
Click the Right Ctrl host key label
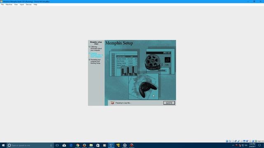(x=261, y=141)
